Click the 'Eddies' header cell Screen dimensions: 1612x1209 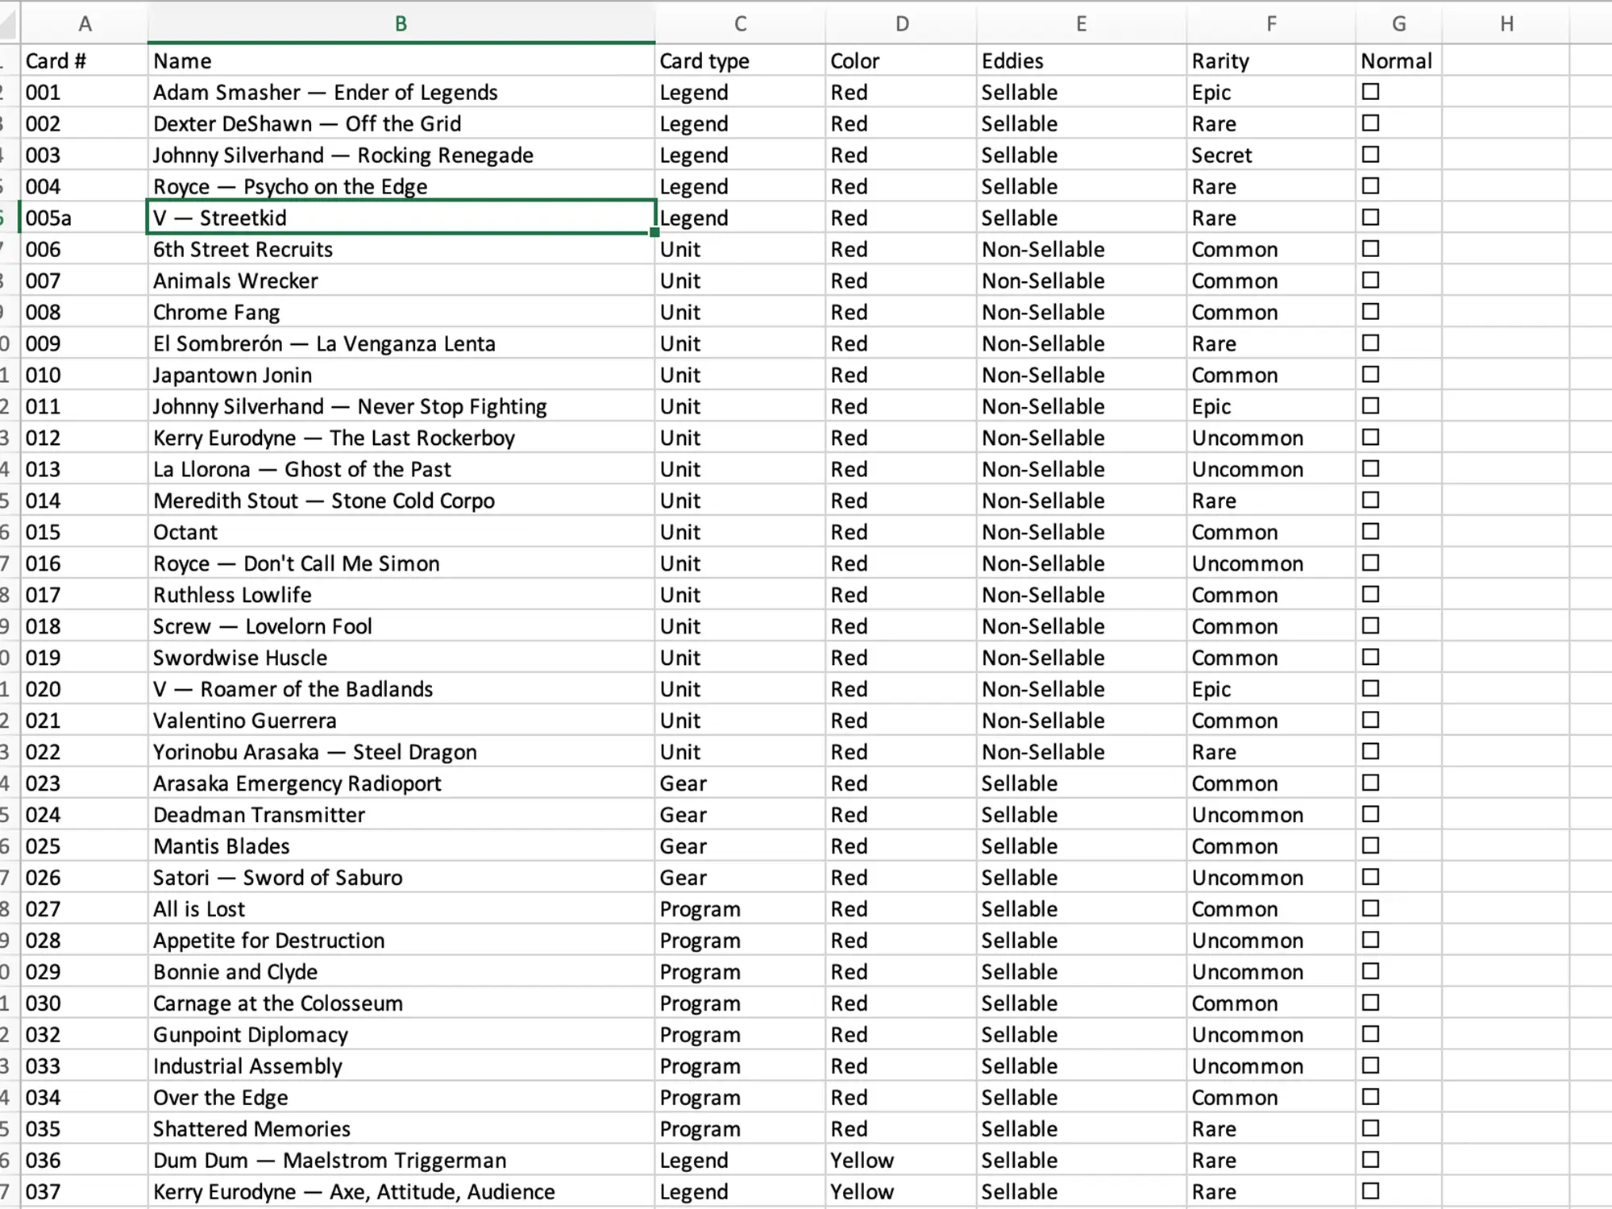1082,60
